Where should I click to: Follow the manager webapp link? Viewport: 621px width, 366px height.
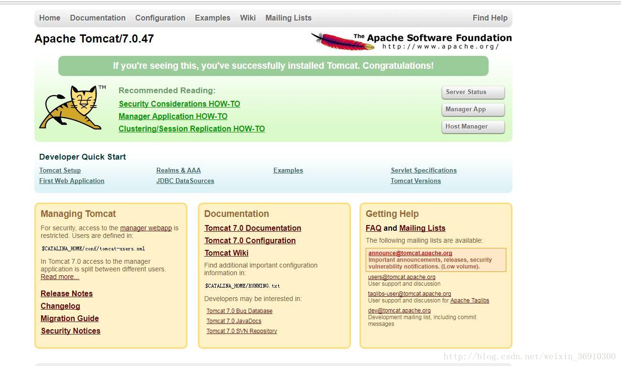(146, 228)
